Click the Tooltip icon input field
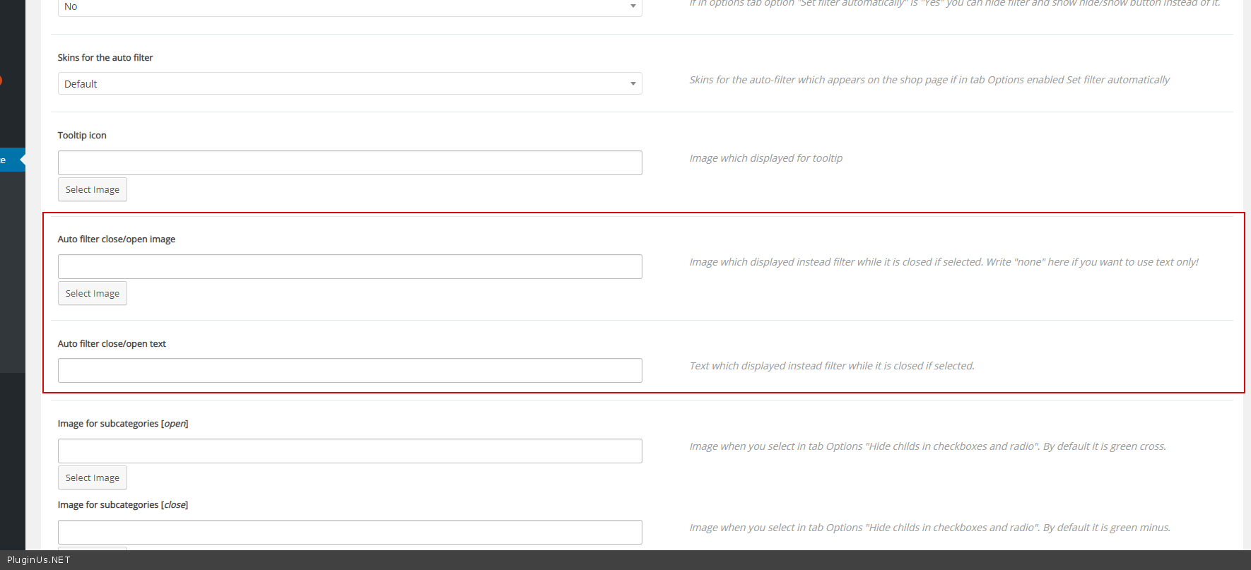The width and height of the screenshot is (1251, 570). (350, 162)
